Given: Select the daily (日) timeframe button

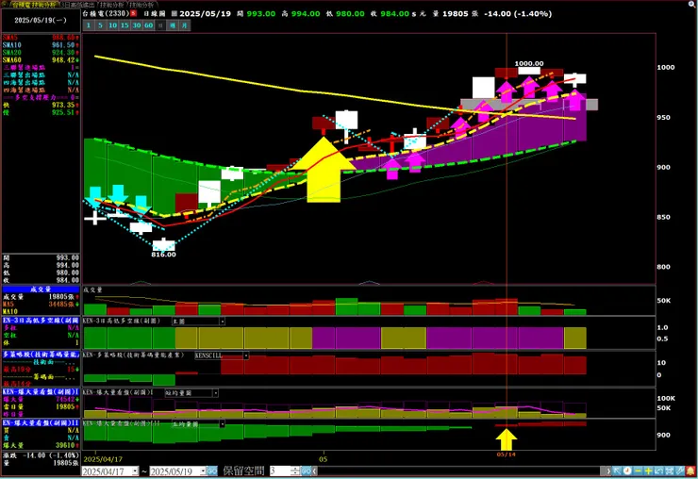Looking at the screenshot, I should click(160, 25).
